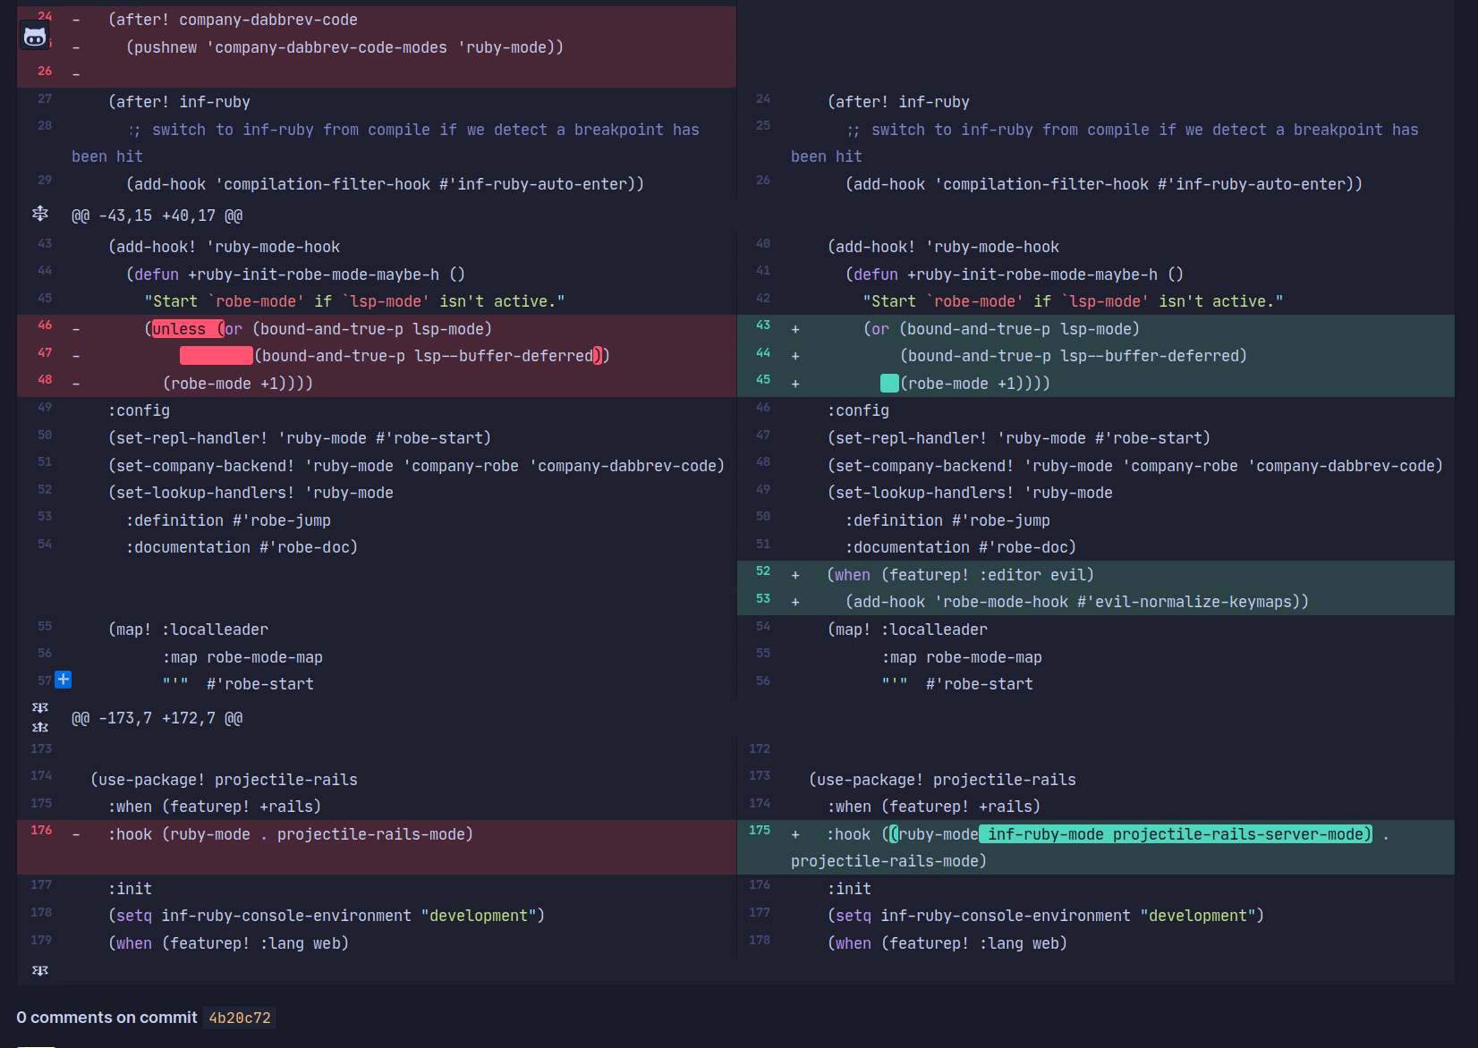Select deleted line number 46 in left pane
Viewport: 1478px width, 1048px height.
click(x=44, y=325)
